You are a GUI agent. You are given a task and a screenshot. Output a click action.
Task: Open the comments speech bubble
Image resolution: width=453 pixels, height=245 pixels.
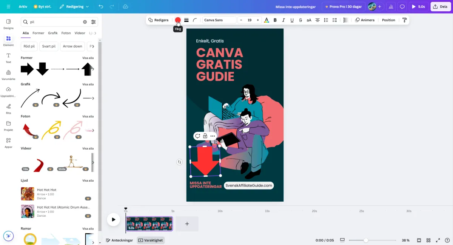pyautogui.click(x=402, y=6)
